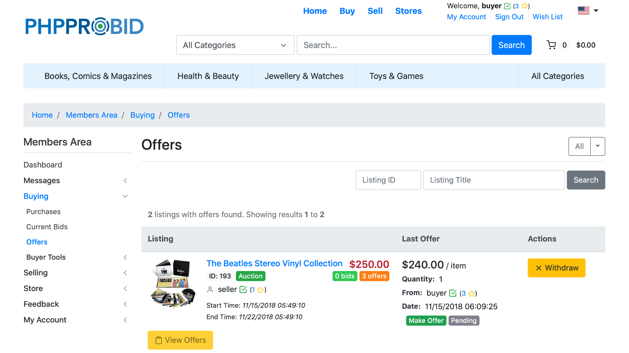Screen dimensions: 629x353
Task: Expand the Messages sidebar section
Action: 125,180
